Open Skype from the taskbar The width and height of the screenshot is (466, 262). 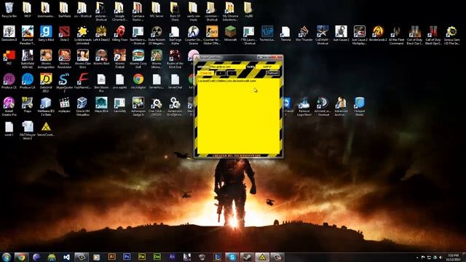point(232,257)
